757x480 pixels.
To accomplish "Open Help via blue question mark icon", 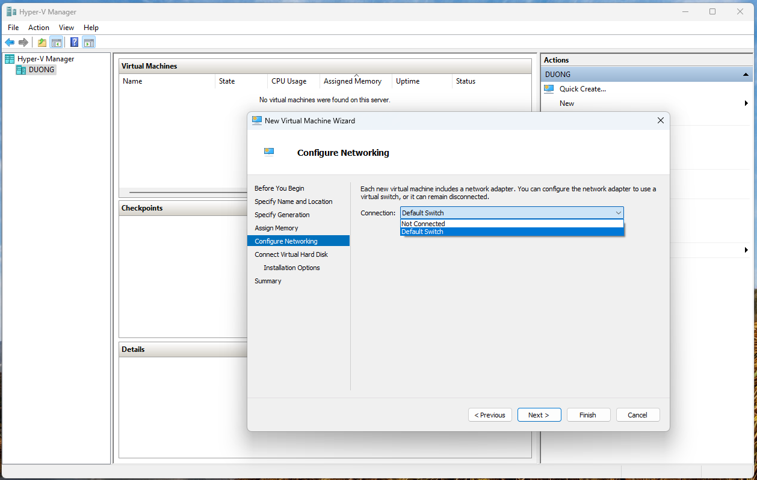I will point(74,42).
